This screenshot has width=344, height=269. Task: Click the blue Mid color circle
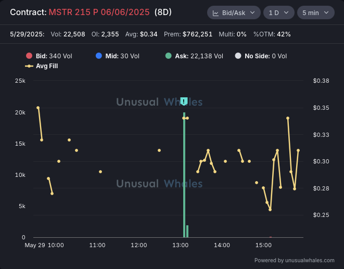coord(99,56)
